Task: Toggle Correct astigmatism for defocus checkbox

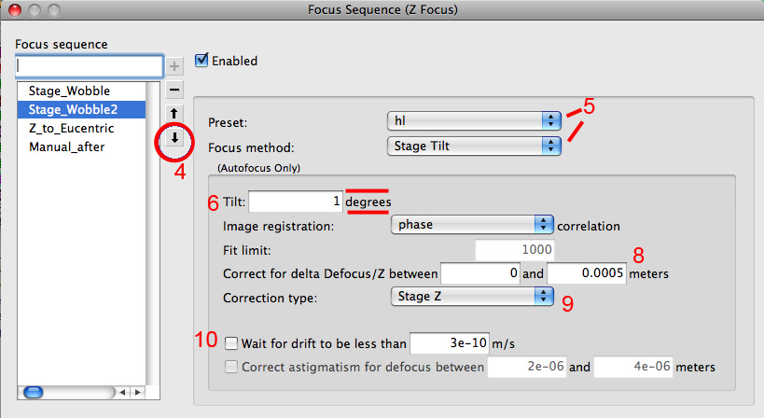Action: click(231, 367)
